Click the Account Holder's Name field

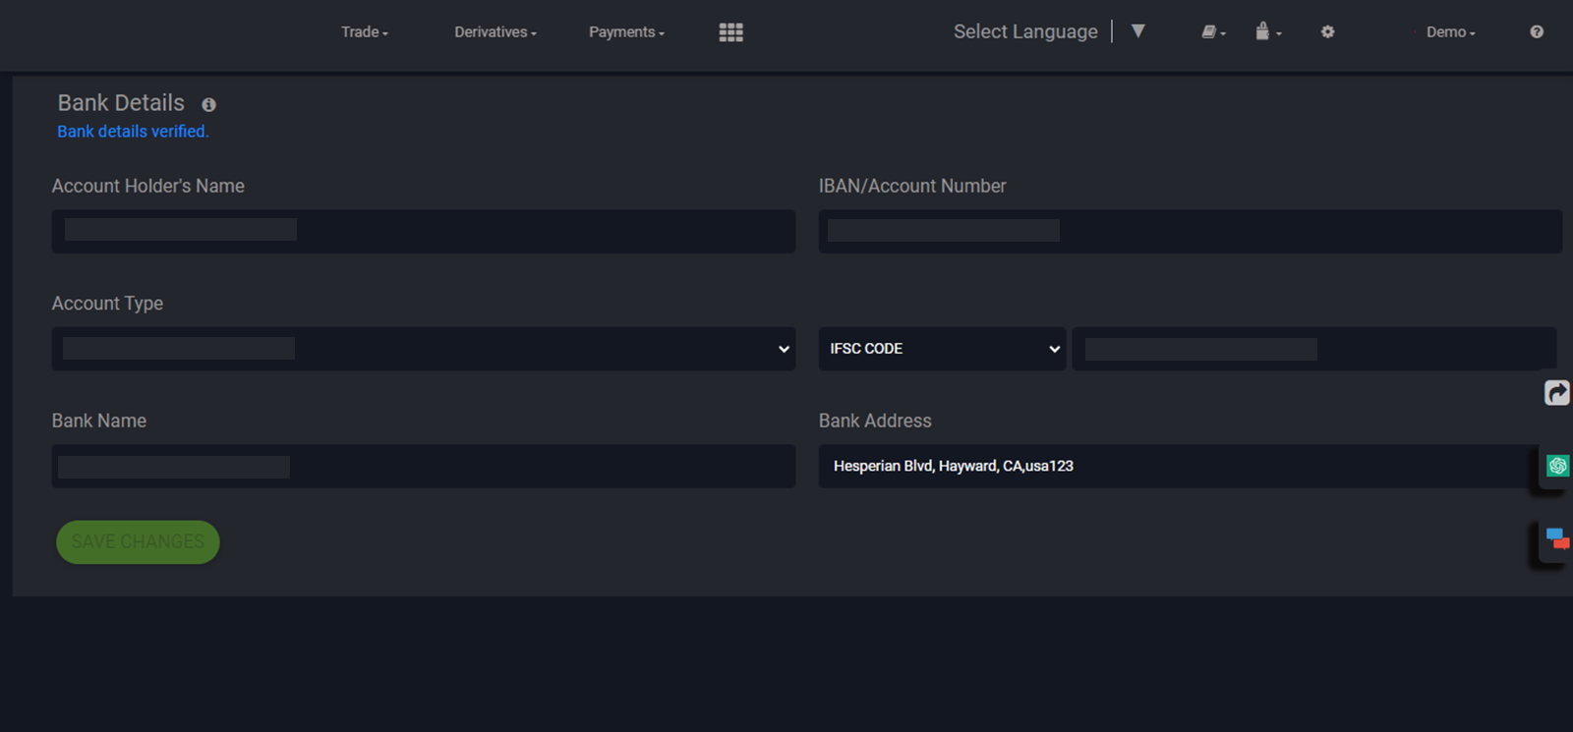(423, 231)
